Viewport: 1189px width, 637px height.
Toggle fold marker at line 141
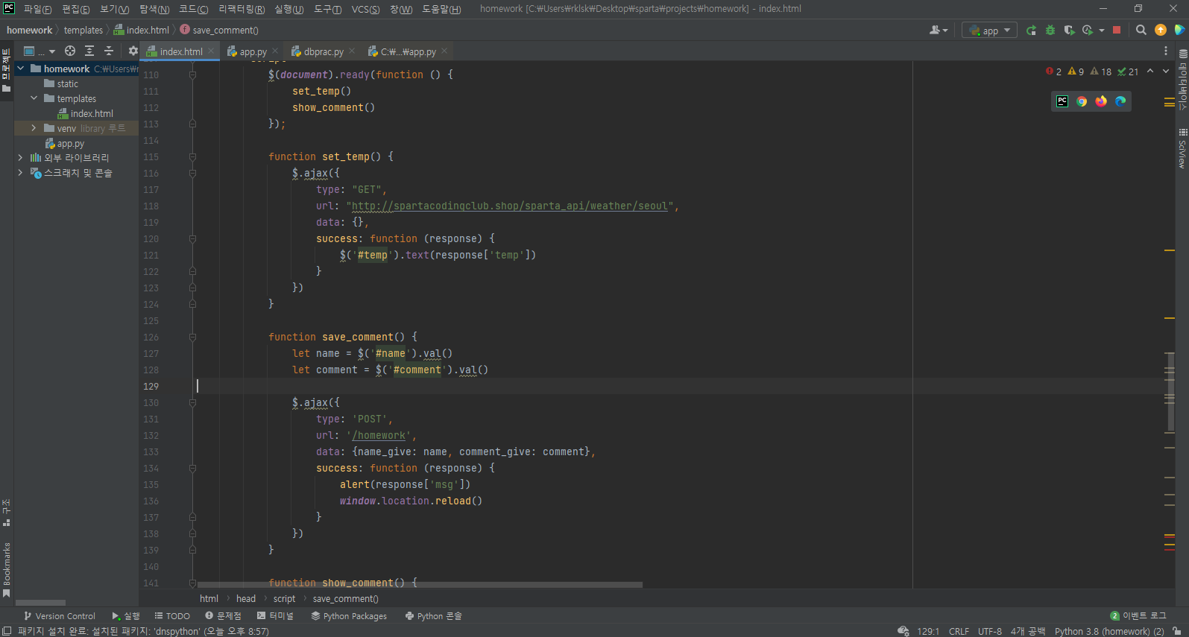point(192,583)
